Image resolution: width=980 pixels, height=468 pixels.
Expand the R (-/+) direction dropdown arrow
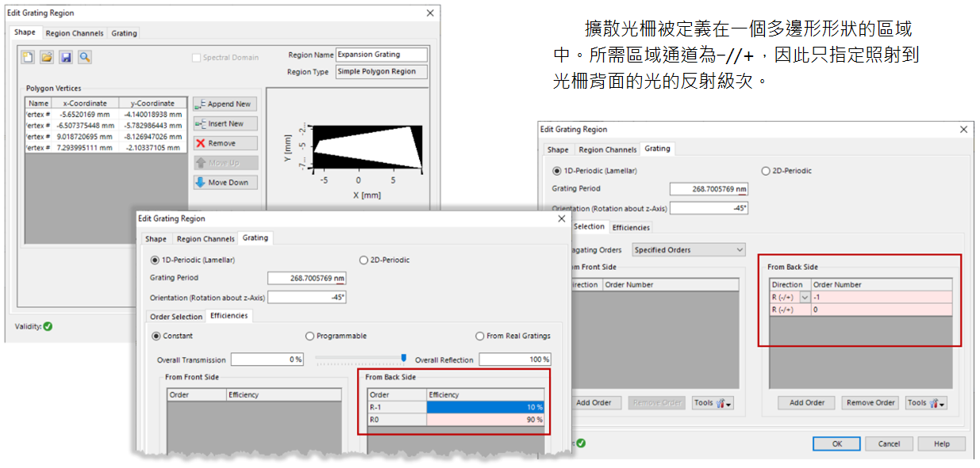(x=805, y=297)
